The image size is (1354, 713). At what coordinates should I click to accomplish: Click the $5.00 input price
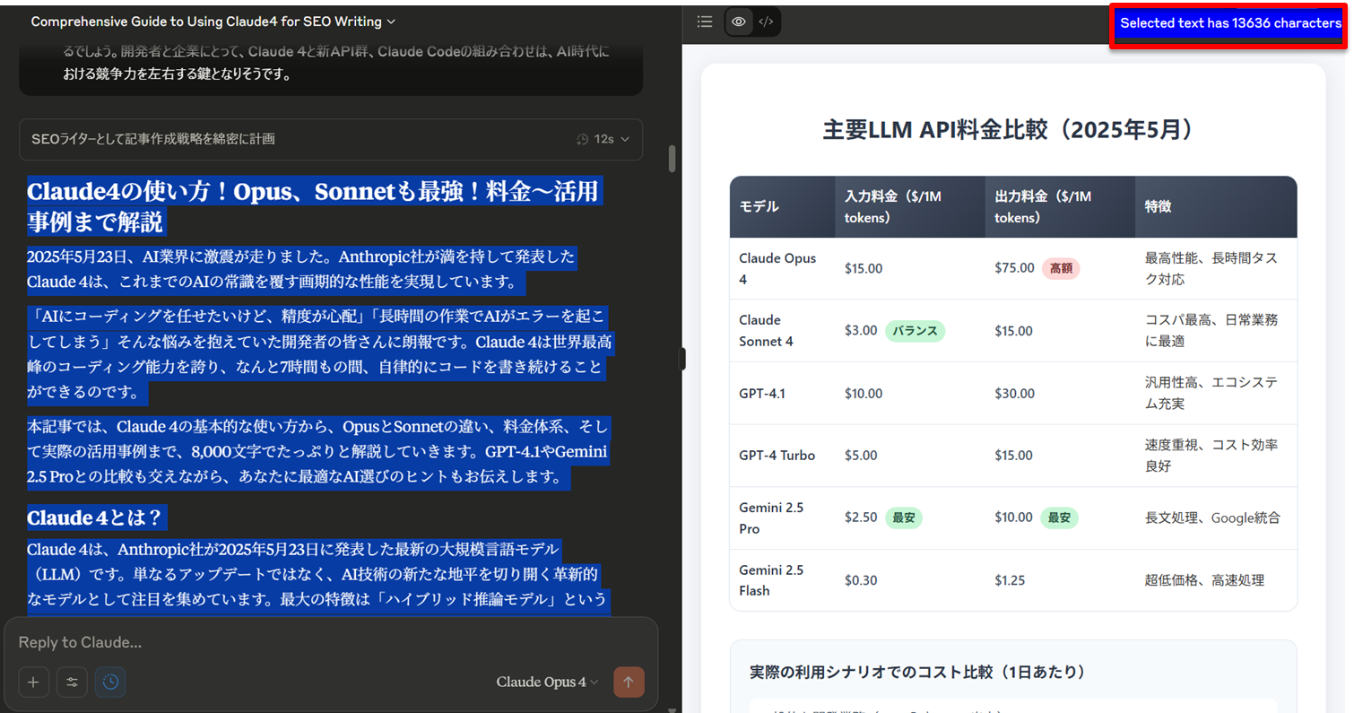coord(861,455)
